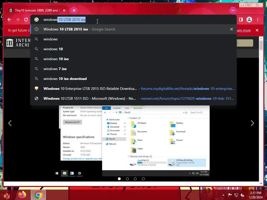Show hidden tray icons arrow
Viewport: 267px width, 200px height.
coord(223,195)
